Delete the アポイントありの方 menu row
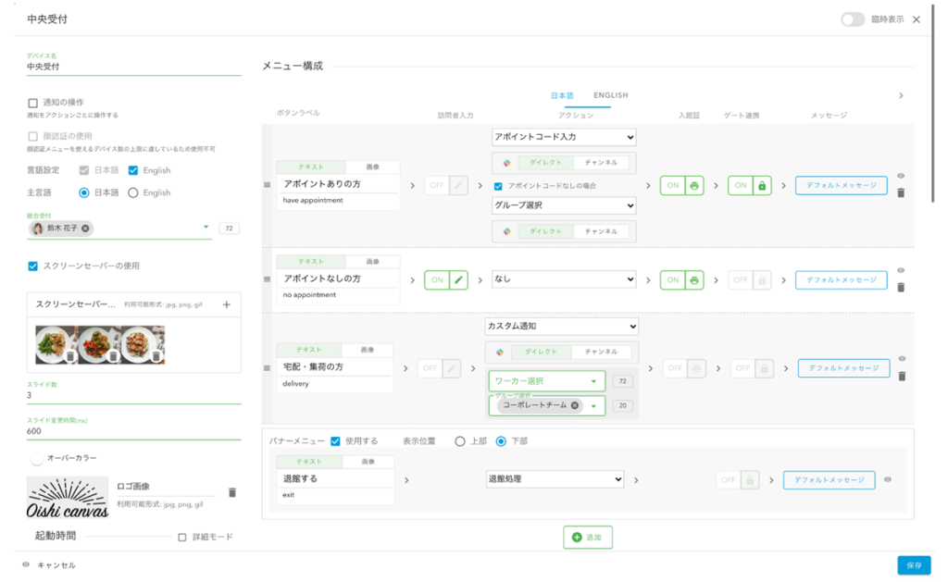This screenshot has height=582, width=948. click(902, 193)
